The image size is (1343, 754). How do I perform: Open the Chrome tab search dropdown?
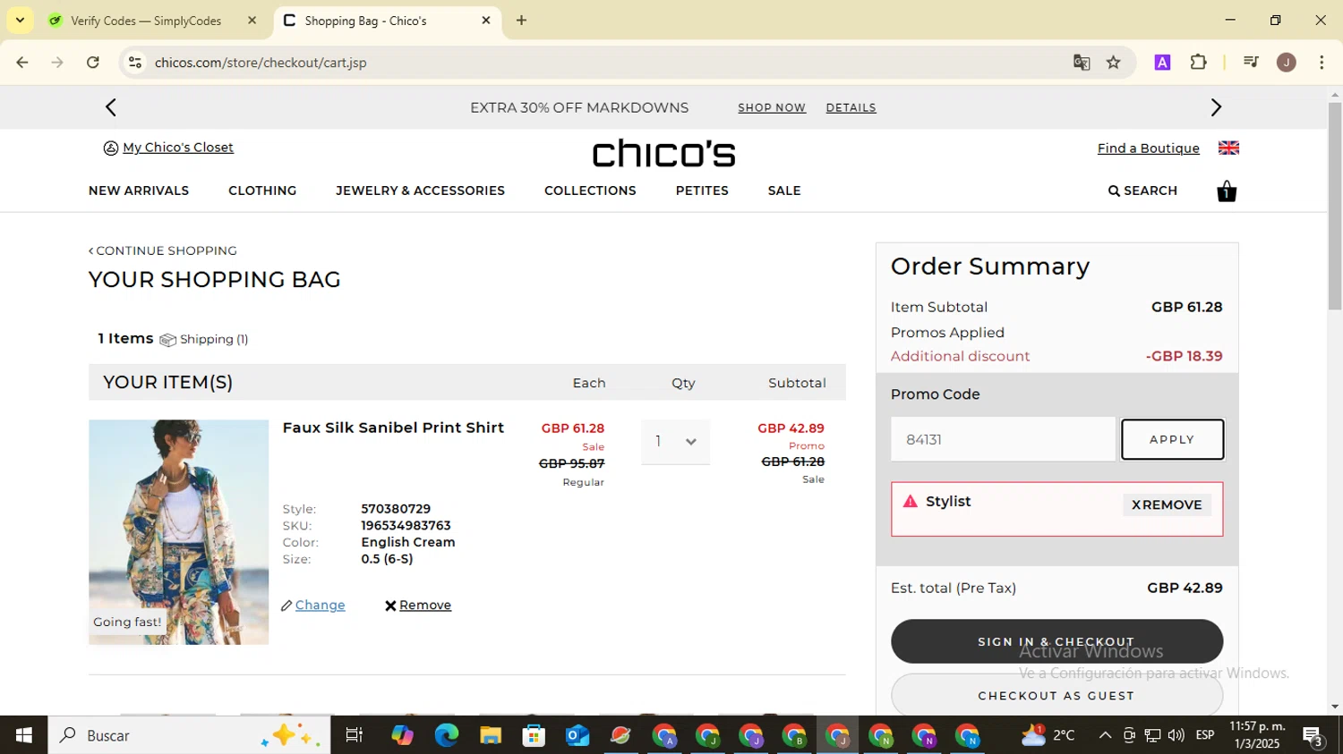(x=20, y=20)
